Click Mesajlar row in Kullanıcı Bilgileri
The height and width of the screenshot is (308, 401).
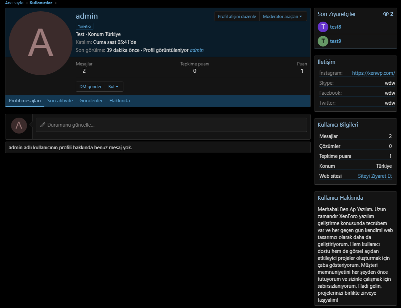[x=355, y=136]
